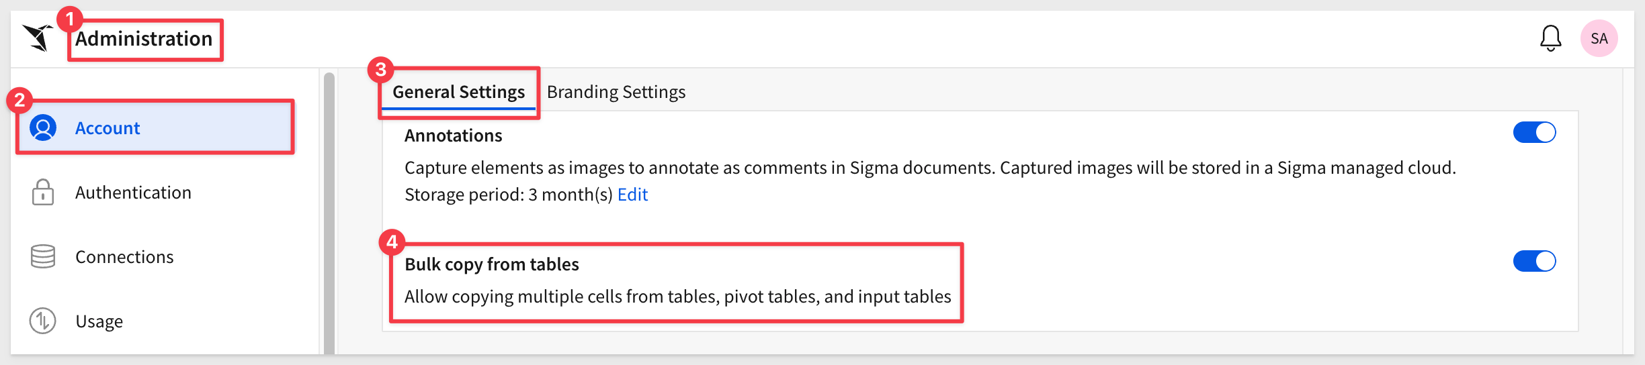Switch to the Branding Settings tab
The width and height of the screenshot is (1645, 365).
click(616, 92)
